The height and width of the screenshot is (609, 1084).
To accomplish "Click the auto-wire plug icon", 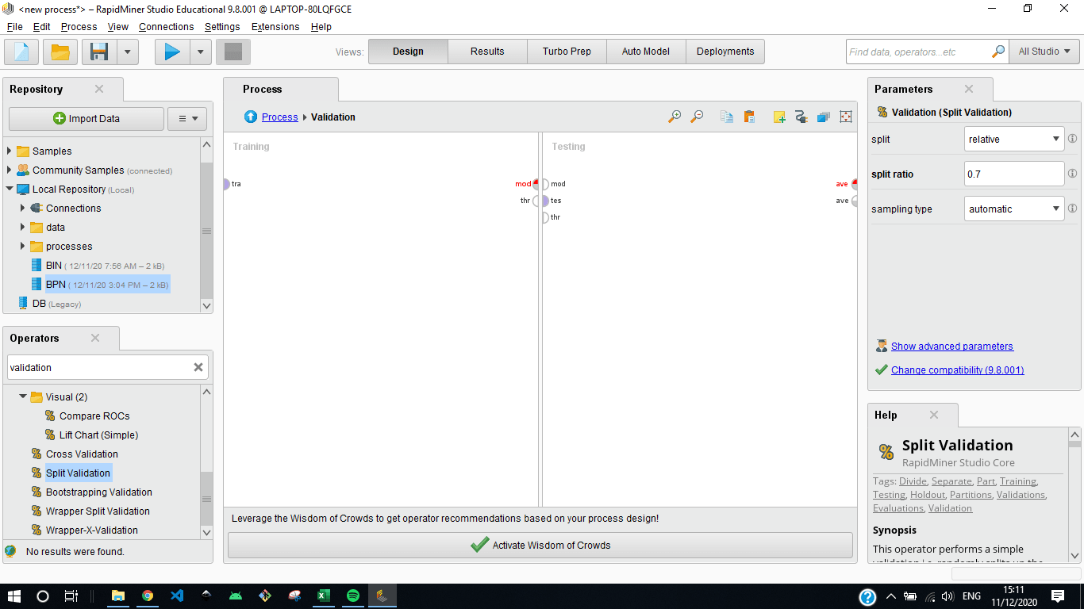I will (801, 117).
